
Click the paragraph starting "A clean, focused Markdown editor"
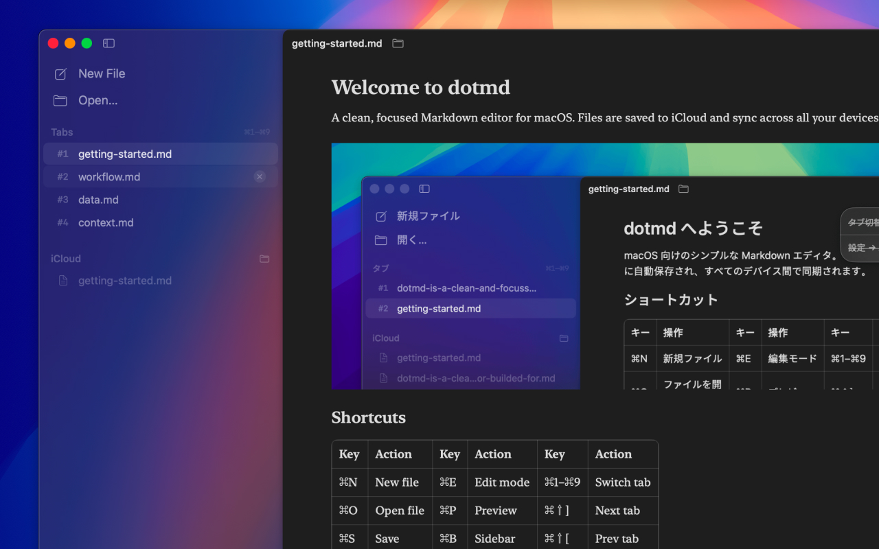click(x=605, y=118)
